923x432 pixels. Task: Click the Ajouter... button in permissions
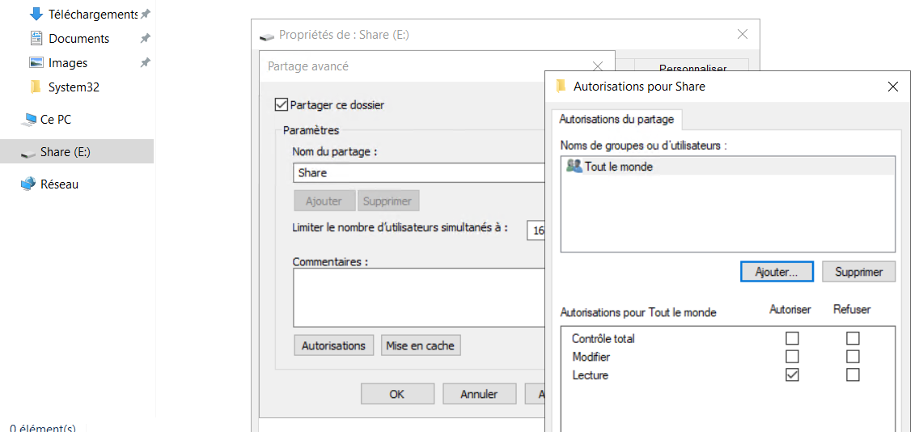[x=777, y=272]
